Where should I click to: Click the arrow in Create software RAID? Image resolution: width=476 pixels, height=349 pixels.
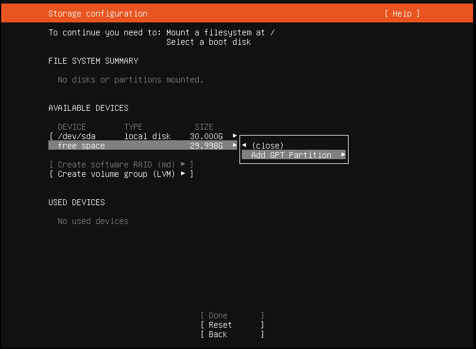pos(183,164)
